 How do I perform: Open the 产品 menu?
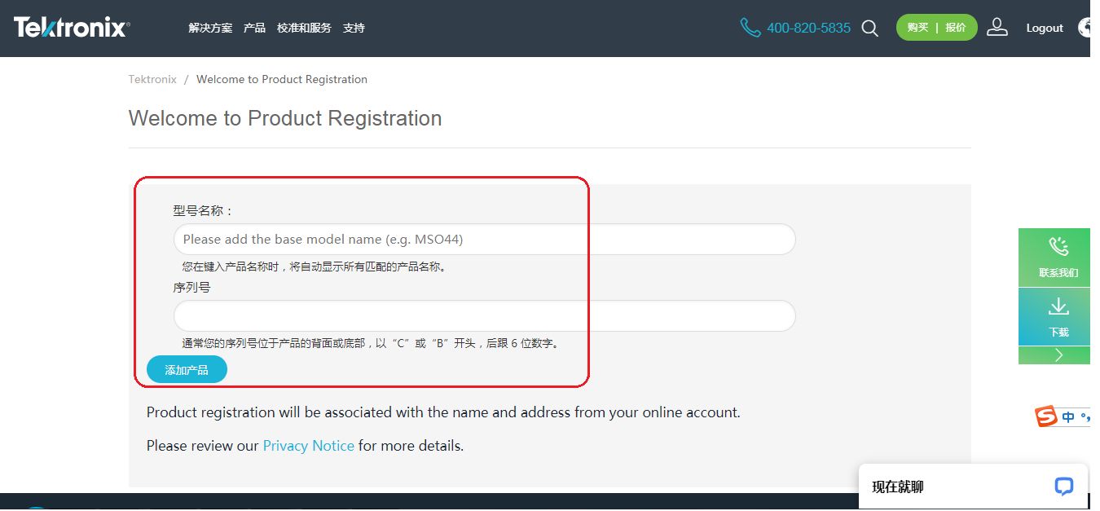tap(254, 28)
